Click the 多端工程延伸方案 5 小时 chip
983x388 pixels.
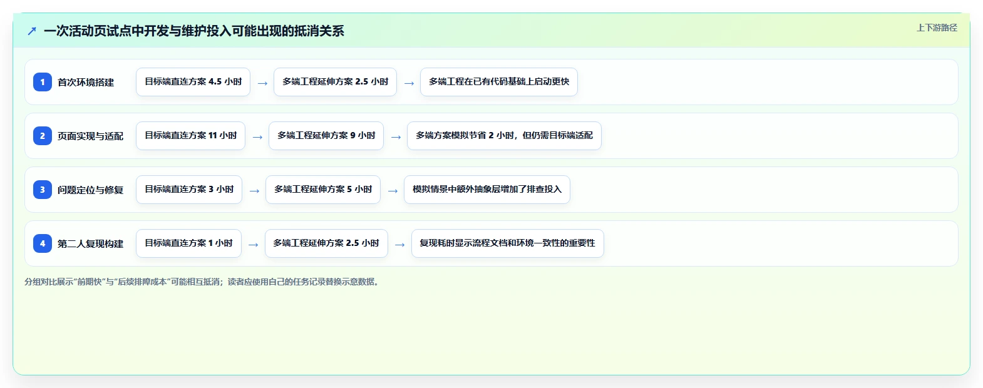coord(323,190)
